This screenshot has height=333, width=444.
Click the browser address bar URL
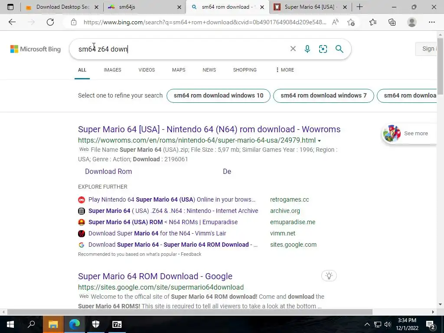[205, 22]
